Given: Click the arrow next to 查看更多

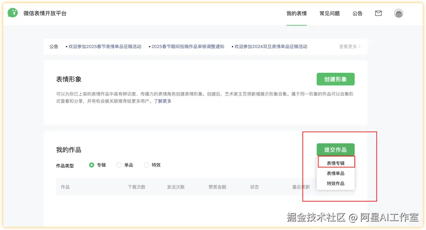Looking at the screenshot, I should [359, 46].
